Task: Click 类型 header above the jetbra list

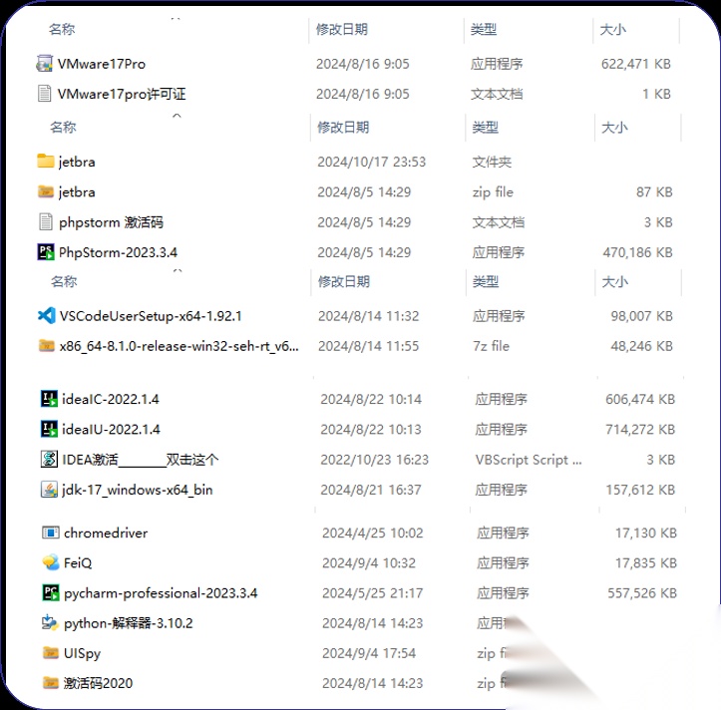Action: coord(485,127)
